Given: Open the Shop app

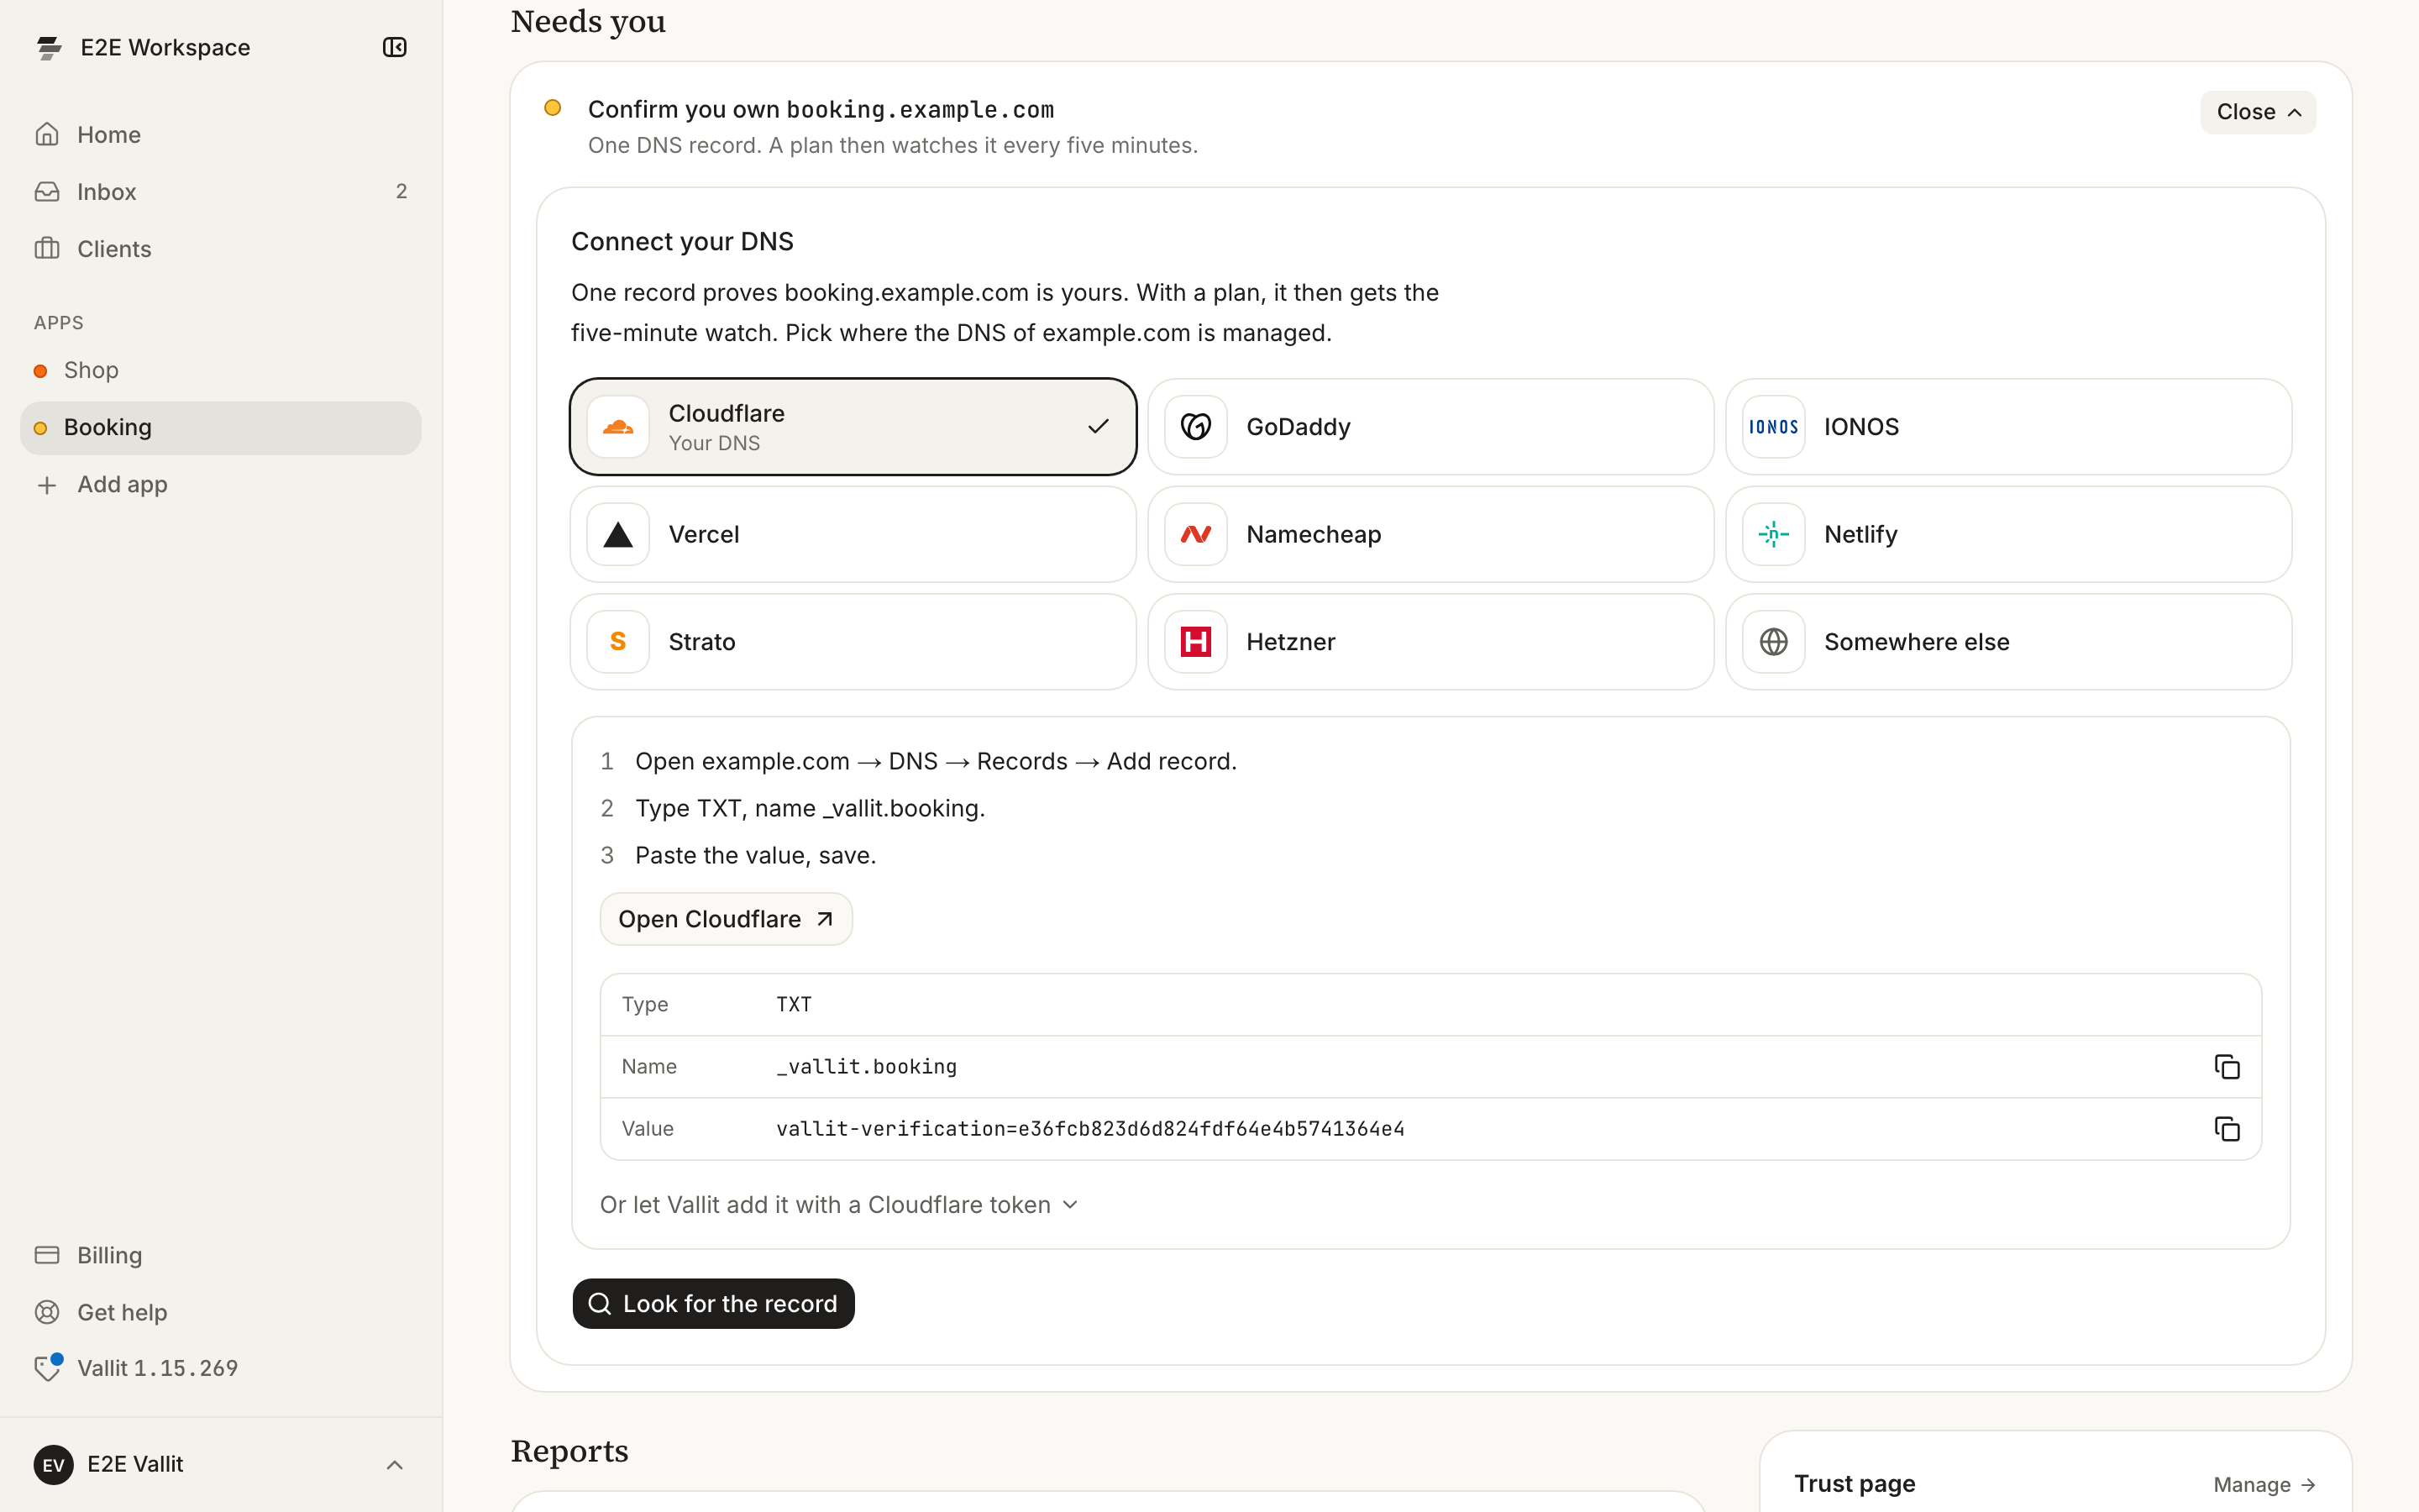Looking at the screenshot, I should point(220,371).
